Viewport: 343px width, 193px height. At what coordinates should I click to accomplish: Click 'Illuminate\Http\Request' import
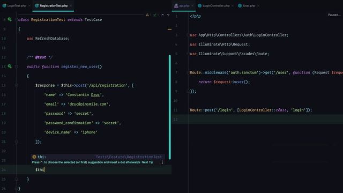point(224,44)
